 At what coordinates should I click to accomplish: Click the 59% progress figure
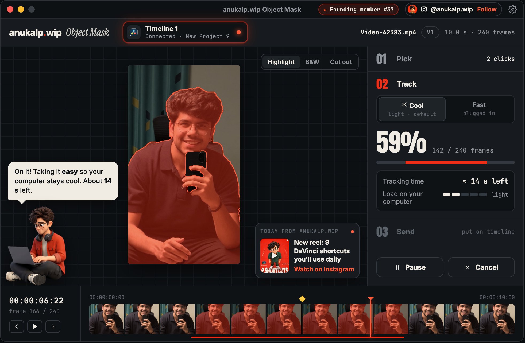pos(401,142)
